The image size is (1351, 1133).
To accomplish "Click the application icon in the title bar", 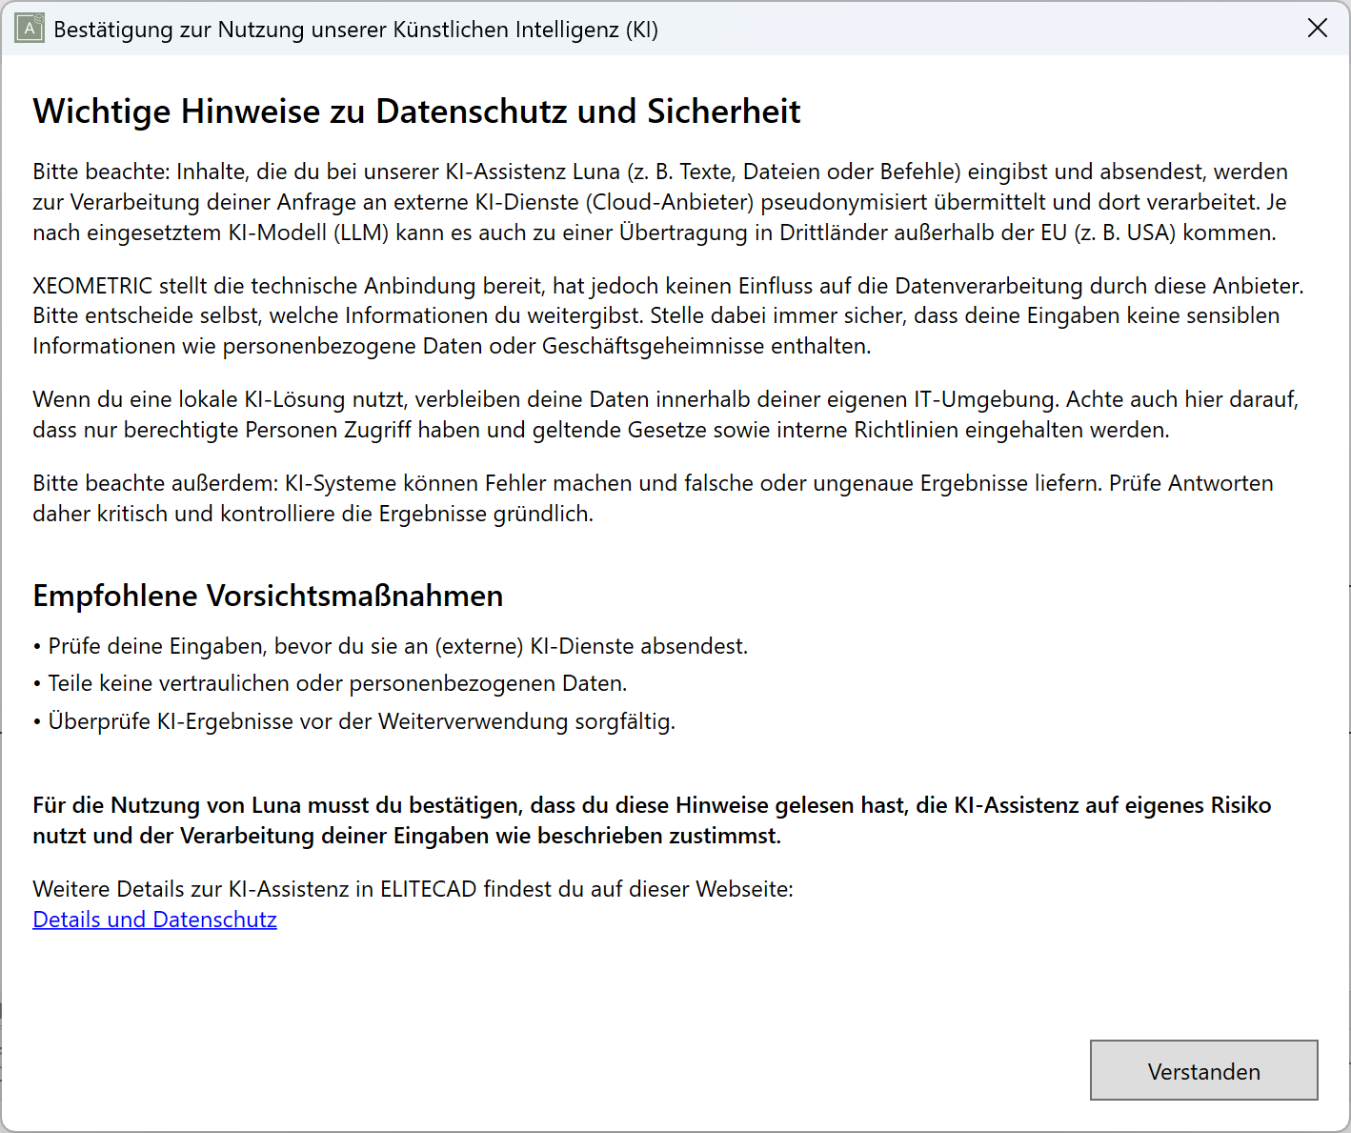I will (x=30, y=29).
